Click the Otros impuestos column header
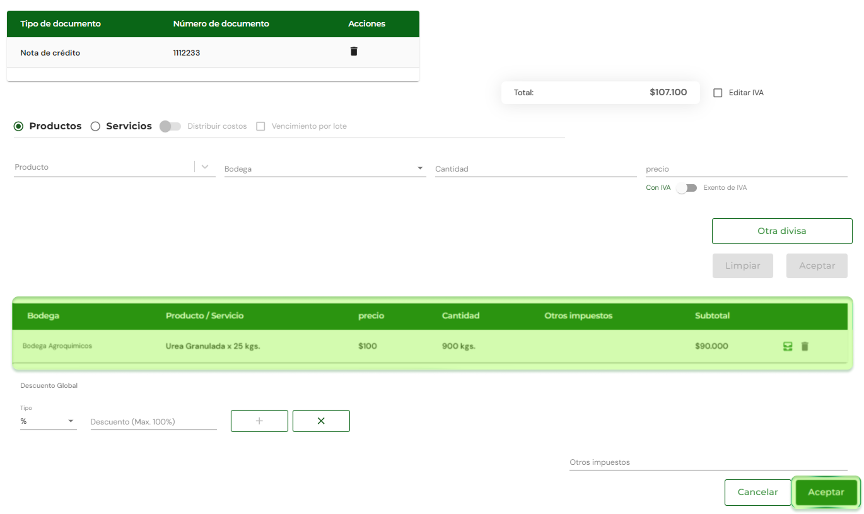 coord(578,316)
